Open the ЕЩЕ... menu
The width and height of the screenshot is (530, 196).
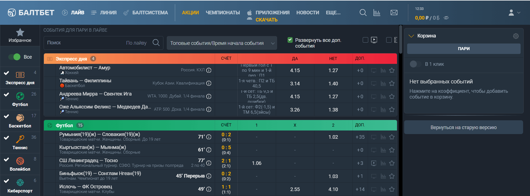[x=333, y=13]
